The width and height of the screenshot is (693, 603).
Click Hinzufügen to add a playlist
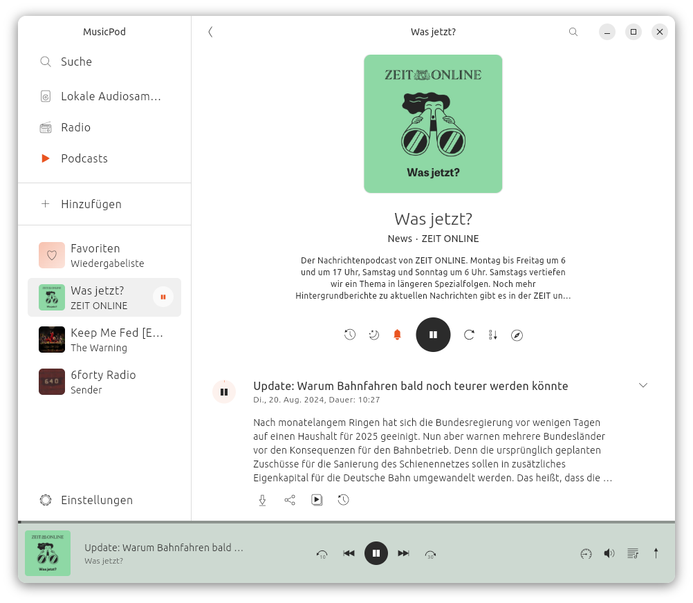(104, 204)
